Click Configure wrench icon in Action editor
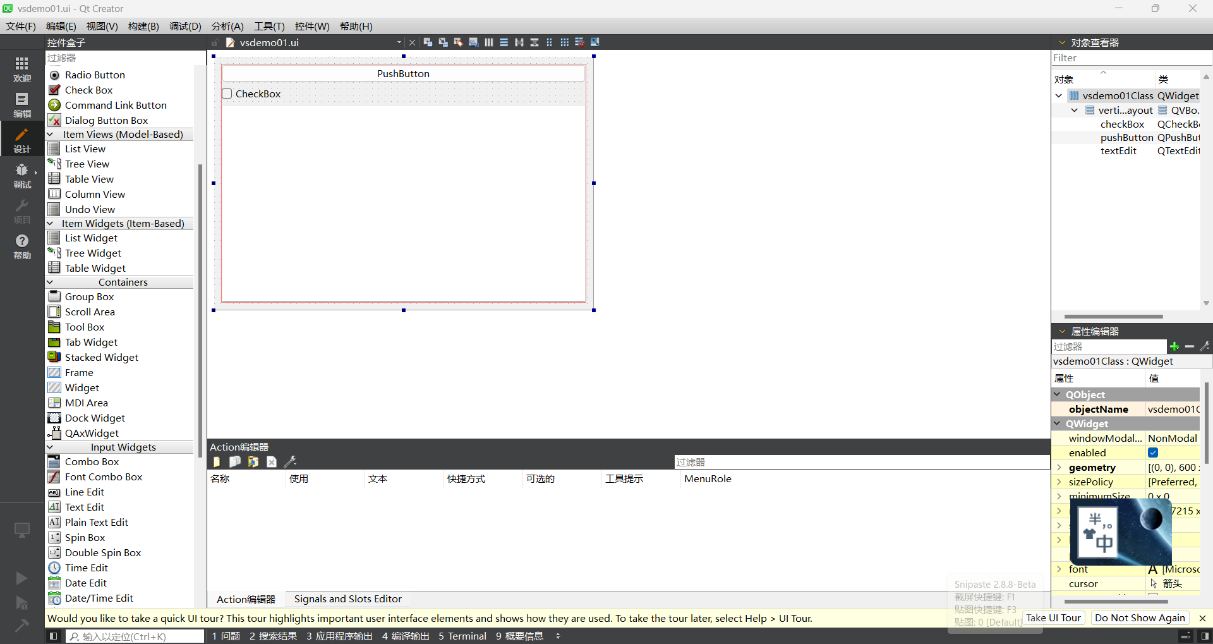 [290, 462]
